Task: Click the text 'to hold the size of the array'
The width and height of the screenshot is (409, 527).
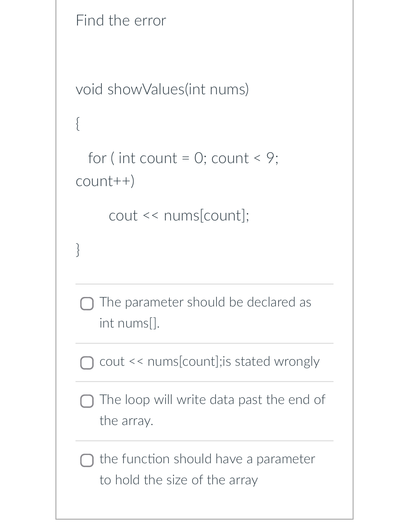Action: [x=178, y=480]
